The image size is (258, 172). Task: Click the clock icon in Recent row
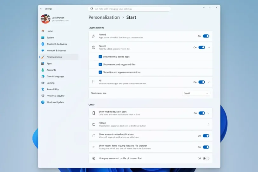click(94, 47)
